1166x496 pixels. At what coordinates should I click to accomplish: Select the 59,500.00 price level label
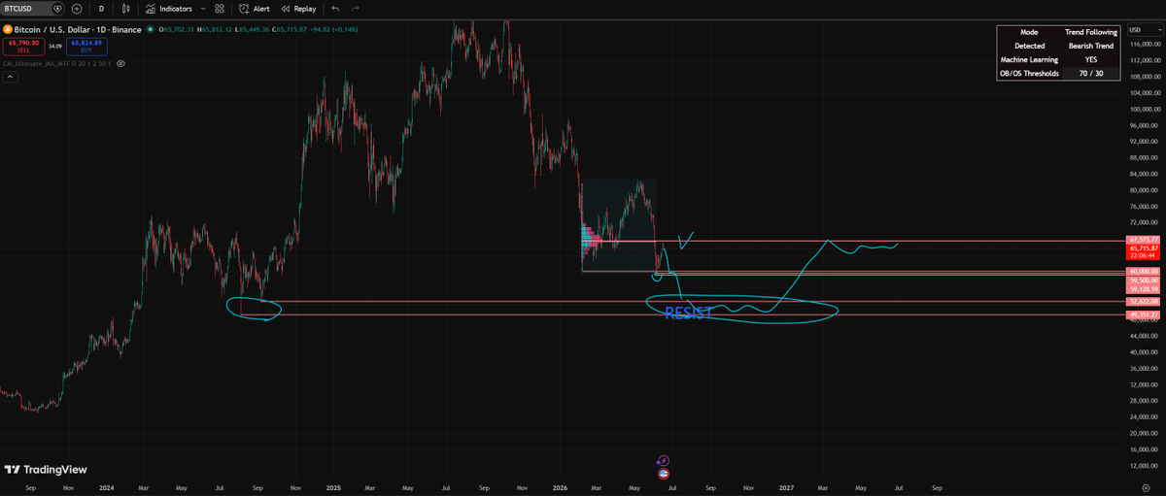[x=1144, y=281]
